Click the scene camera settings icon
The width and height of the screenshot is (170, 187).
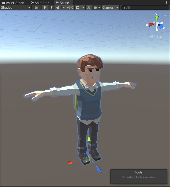[95, 8]
